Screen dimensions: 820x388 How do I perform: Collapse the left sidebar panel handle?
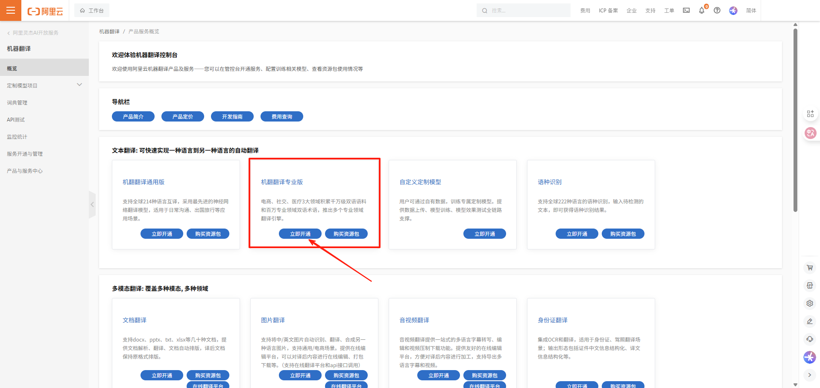(x=92, y=205)
